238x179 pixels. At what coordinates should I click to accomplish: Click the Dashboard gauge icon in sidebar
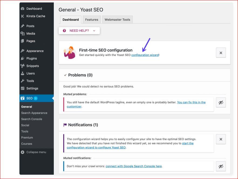click(22, 9)
